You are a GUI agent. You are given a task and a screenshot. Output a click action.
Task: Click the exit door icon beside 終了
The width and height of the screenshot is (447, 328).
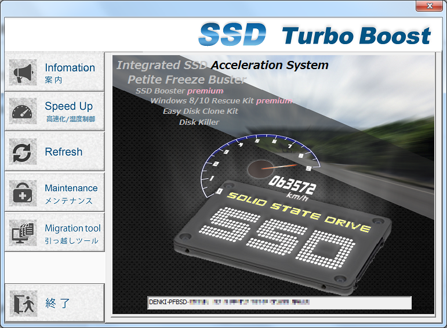(x=23, y=303)
